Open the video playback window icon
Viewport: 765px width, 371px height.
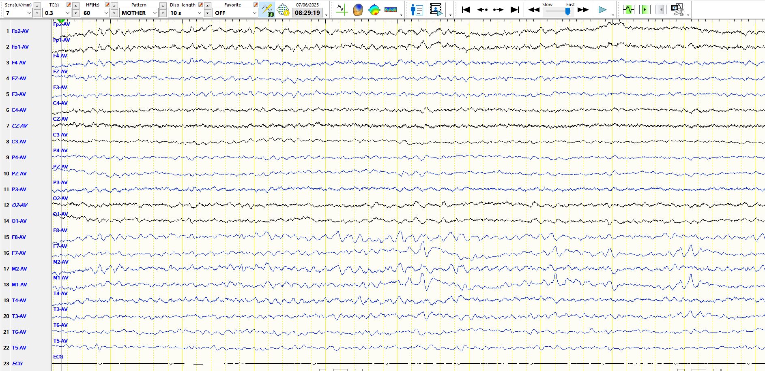click(436, 9)
